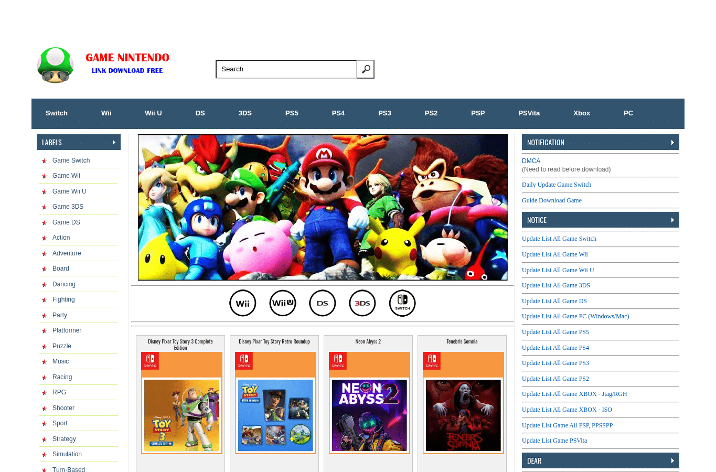This screenshot has height=472, width=716.
Task: Click the green mushroom site logo
Action: coord(55,65)
